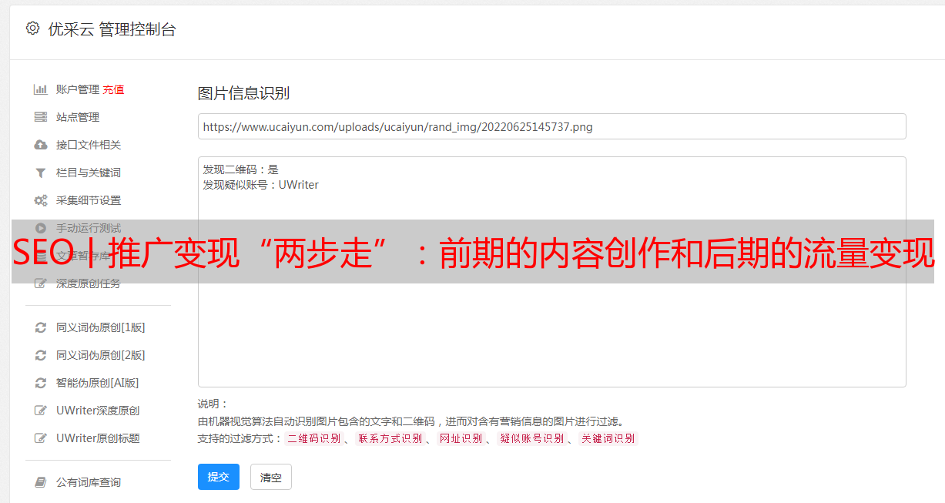
Task: Click the edit icon beside UWriter深度原创
Action: pos(41,411)
